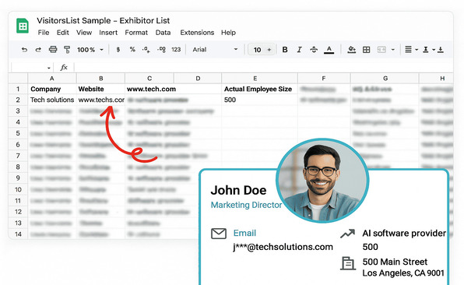Screen dimensions: 464x285
Task: Toggle strikethrough formatting
Action: (314, 50)
